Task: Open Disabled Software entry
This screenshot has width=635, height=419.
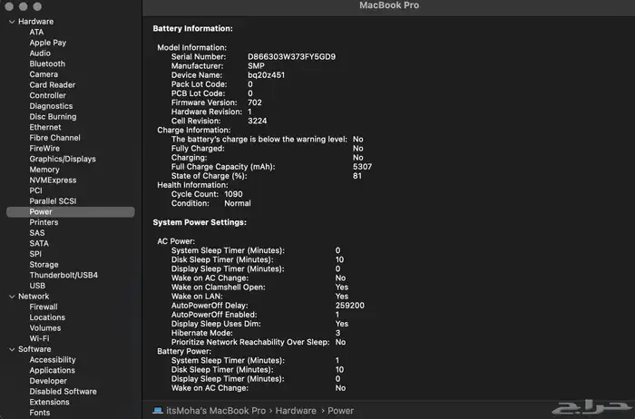Action: (63, 392)
